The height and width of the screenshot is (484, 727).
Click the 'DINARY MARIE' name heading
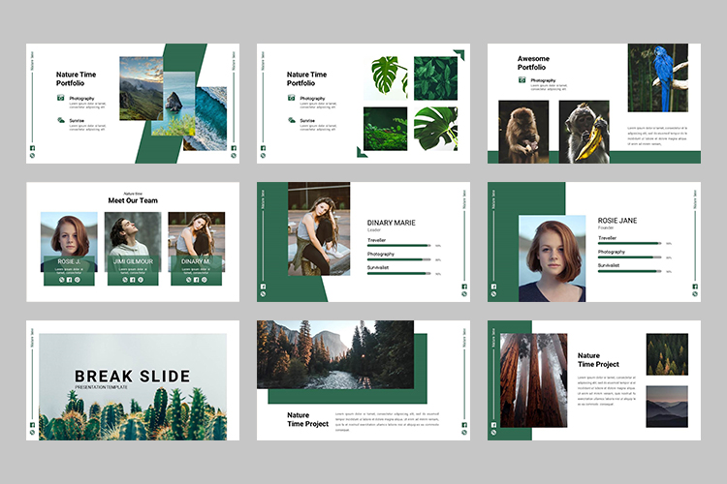click(392, 223)
